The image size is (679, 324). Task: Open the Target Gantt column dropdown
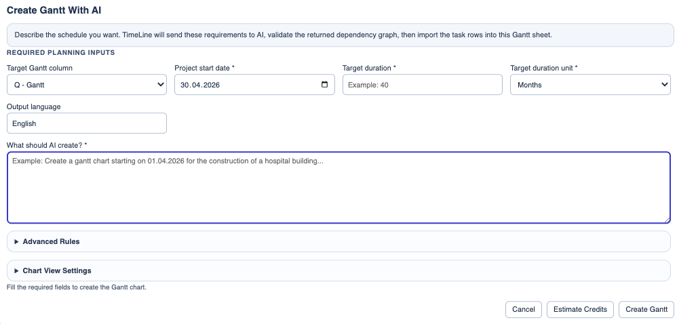pos(87,84)
